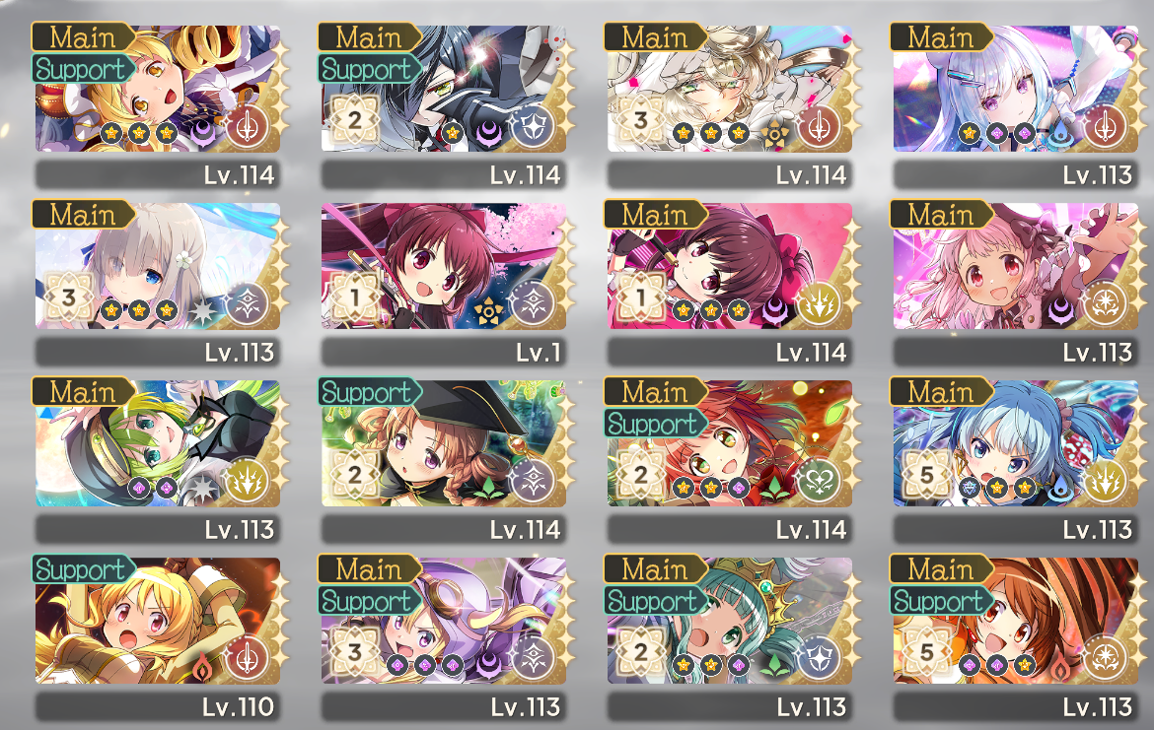The image size is (1154, 730).
Task: Select the Support tag on the pirate-hat card
Action: (370, 392)
